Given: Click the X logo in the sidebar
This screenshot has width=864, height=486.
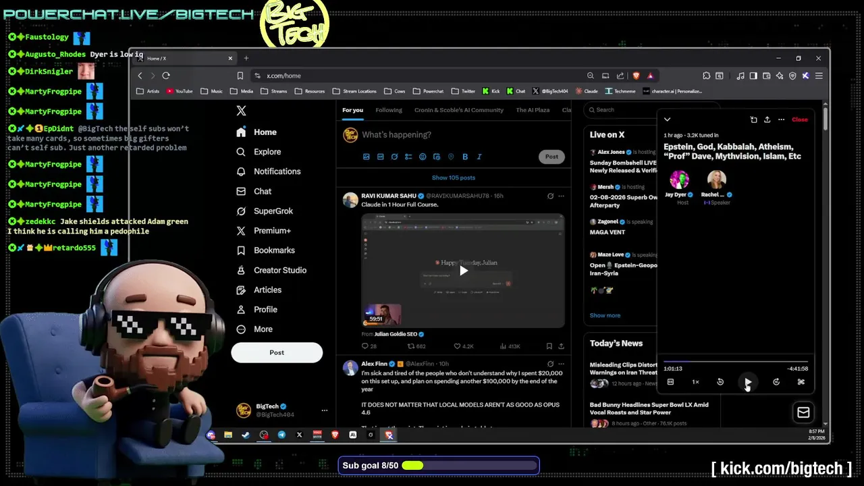Looking at the screenshot, I should click(x=241, y=111).
